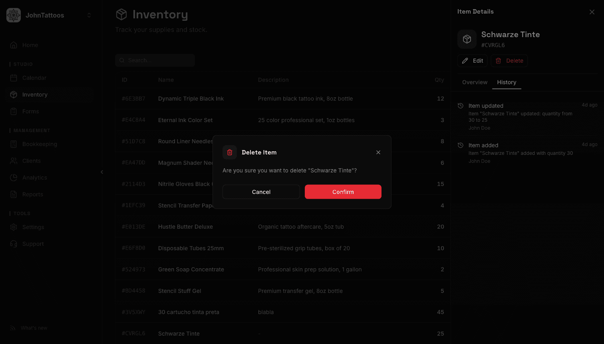The image size is (604, 344).
Task: Open the Clients panel
Action: pyautogui.click(x=14, y=161)
